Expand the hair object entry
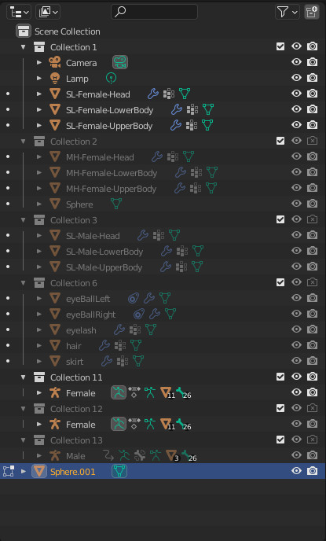Image resolution: width=326 pixels, height=541 pixels. [x=39, y=345]
